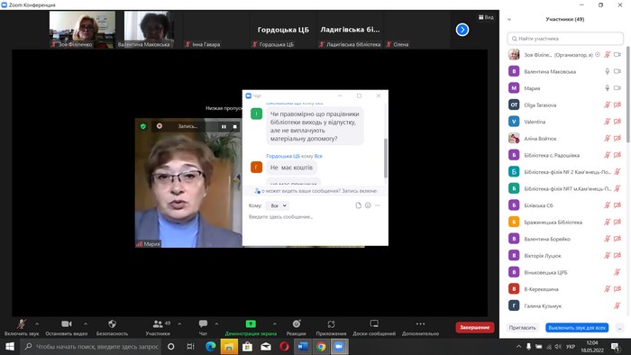Click the participants panel scrollbar
Viewport: 631px width, 355px height.
(x=627, y=95)
